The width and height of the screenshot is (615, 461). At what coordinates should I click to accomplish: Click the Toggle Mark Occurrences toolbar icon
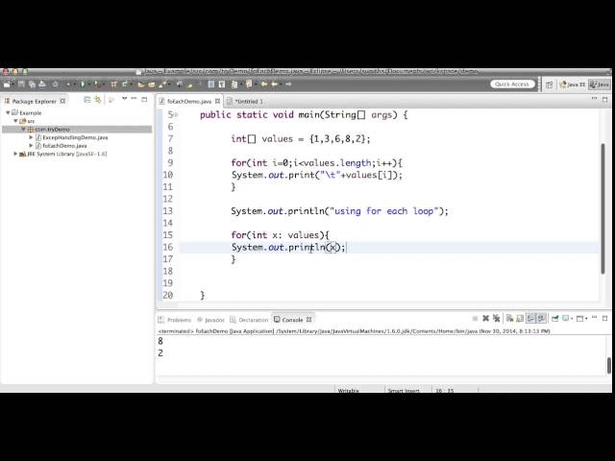(190, 85)
